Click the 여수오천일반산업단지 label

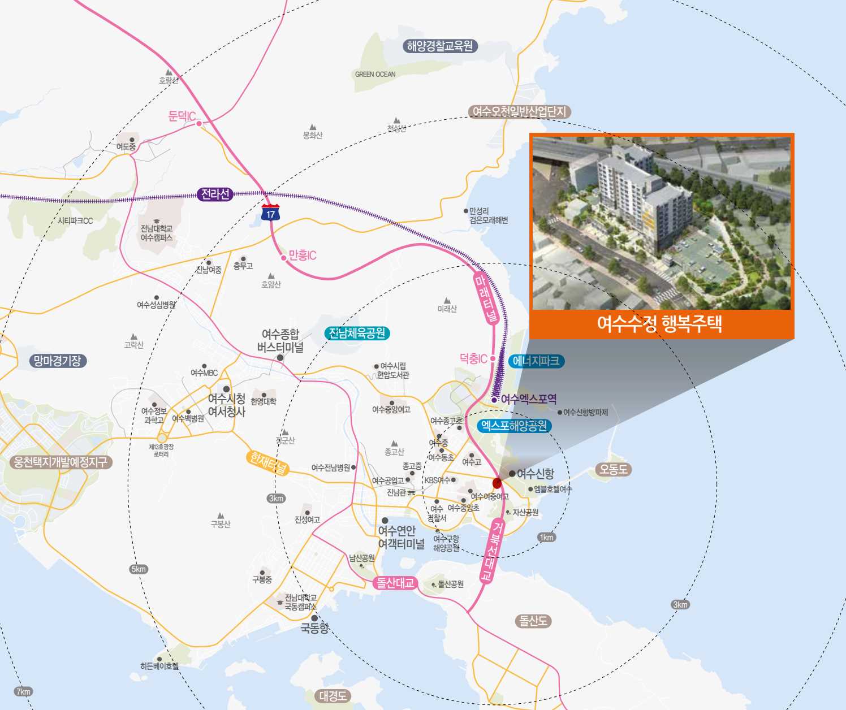tap(519, 112)
